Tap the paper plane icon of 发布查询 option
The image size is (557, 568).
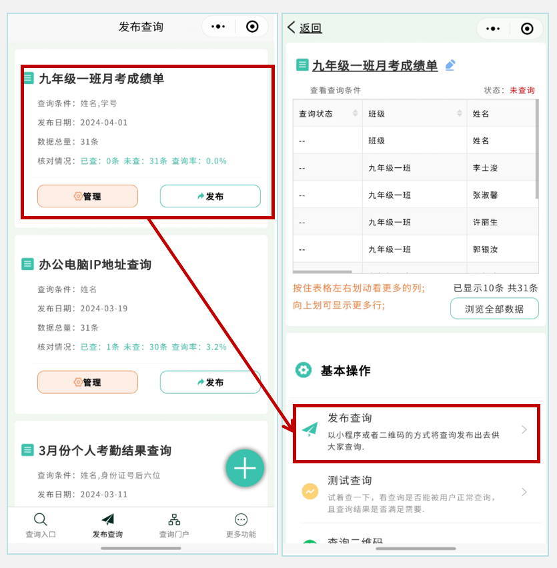coord(310,429)
